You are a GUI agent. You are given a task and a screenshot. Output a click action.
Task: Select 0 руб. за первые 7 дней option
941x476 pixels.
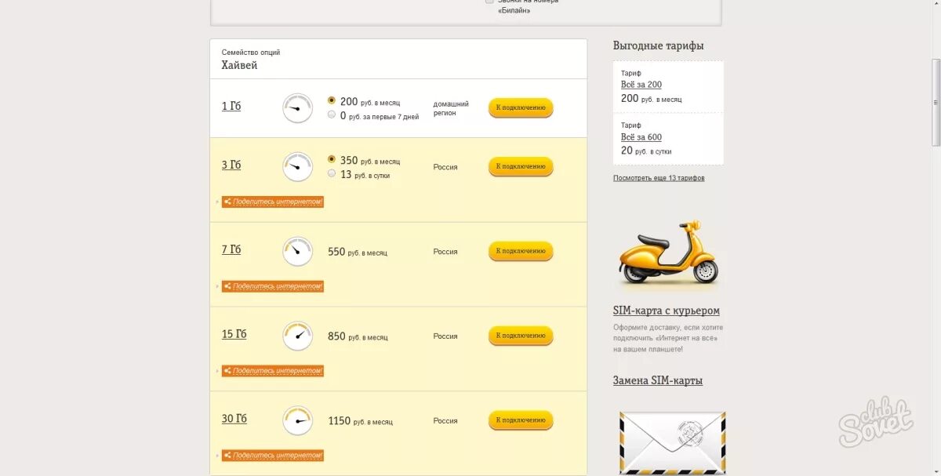click(332, 114)
